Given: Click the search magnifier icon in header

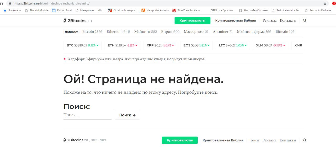Looking at the screenshot, I should pyautogui.click(x=304, y=21).
